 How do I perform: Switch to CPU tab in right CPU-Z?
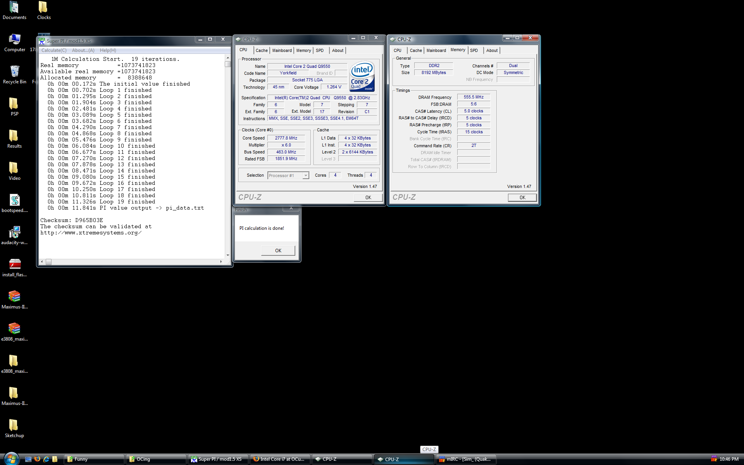tap(398, 50)
